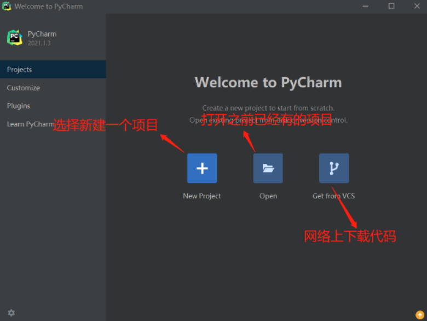Viewport: 427px width, 321px height.
Task: Open the Plugins tab
Action: [x=53, y=106]
